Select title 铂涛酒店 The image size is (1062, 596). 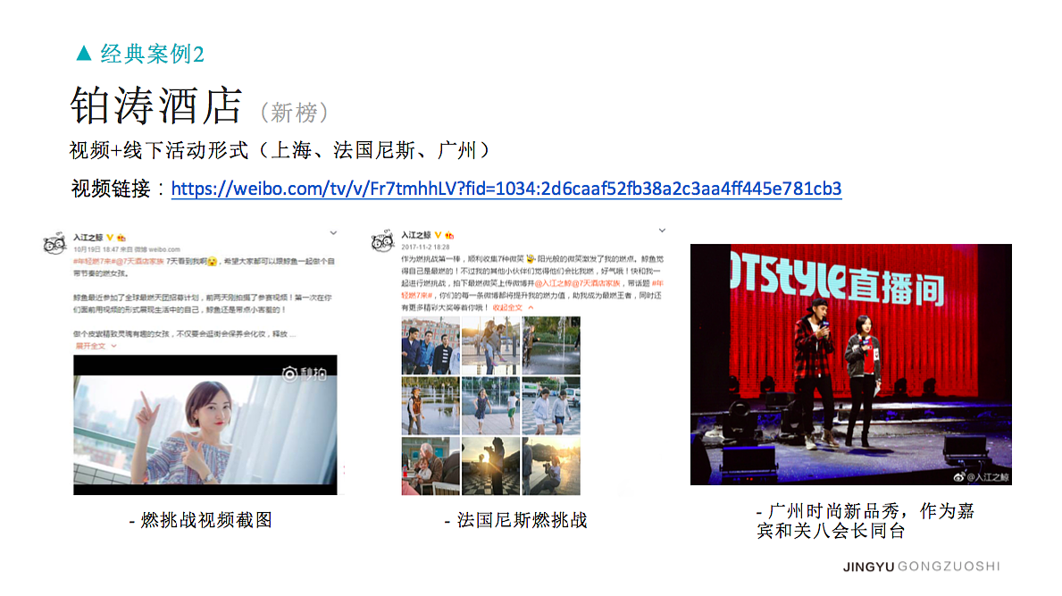click(156, 105)
